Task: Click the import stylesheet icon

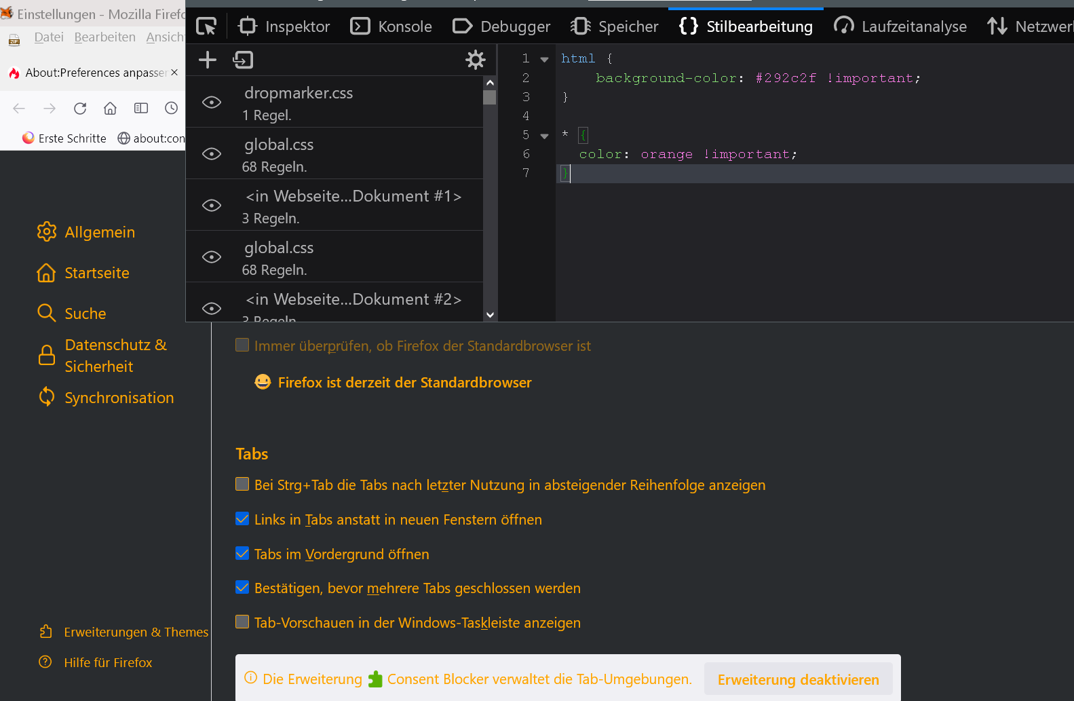Action: point(243,60)
